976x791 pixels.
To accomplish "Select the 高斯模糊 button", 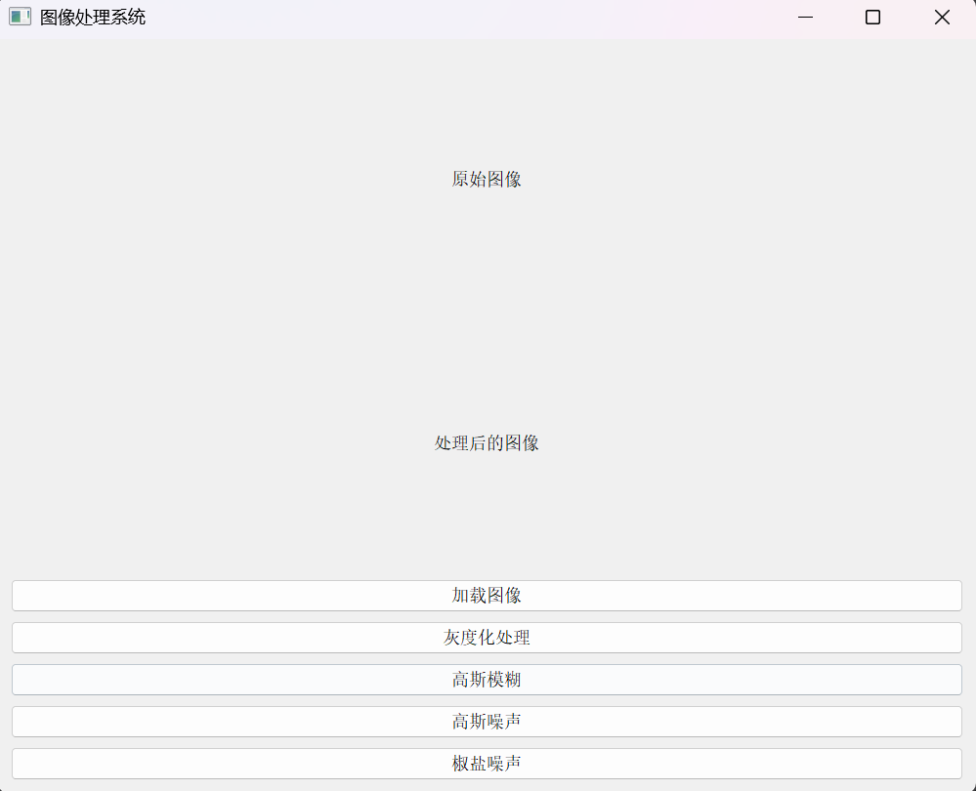I will [487, 680].
